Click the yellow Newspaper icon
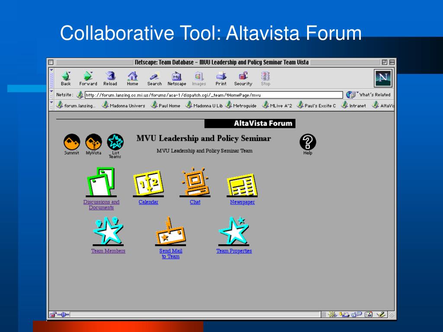This screenshot has width=443, height=332. [242, 185]
